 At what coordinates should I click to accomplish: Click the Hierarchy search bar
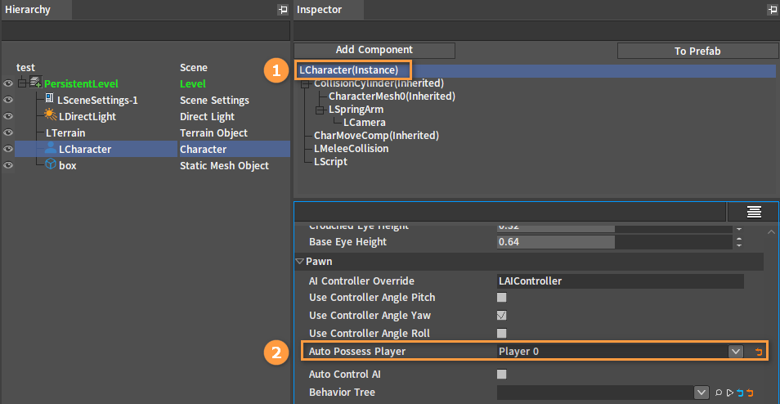[146, 31]
